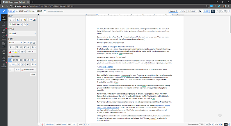Viewport: 231px width, 126px height.
Task: Toggle Track Changes switch
Action: [x=201, y=124]
